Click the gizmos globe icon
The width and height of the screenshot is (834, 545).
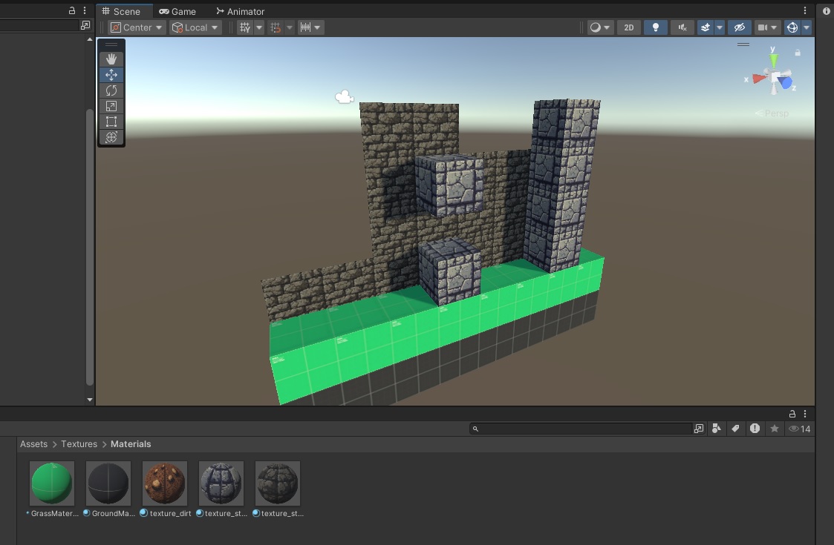[x=792, y=27]
